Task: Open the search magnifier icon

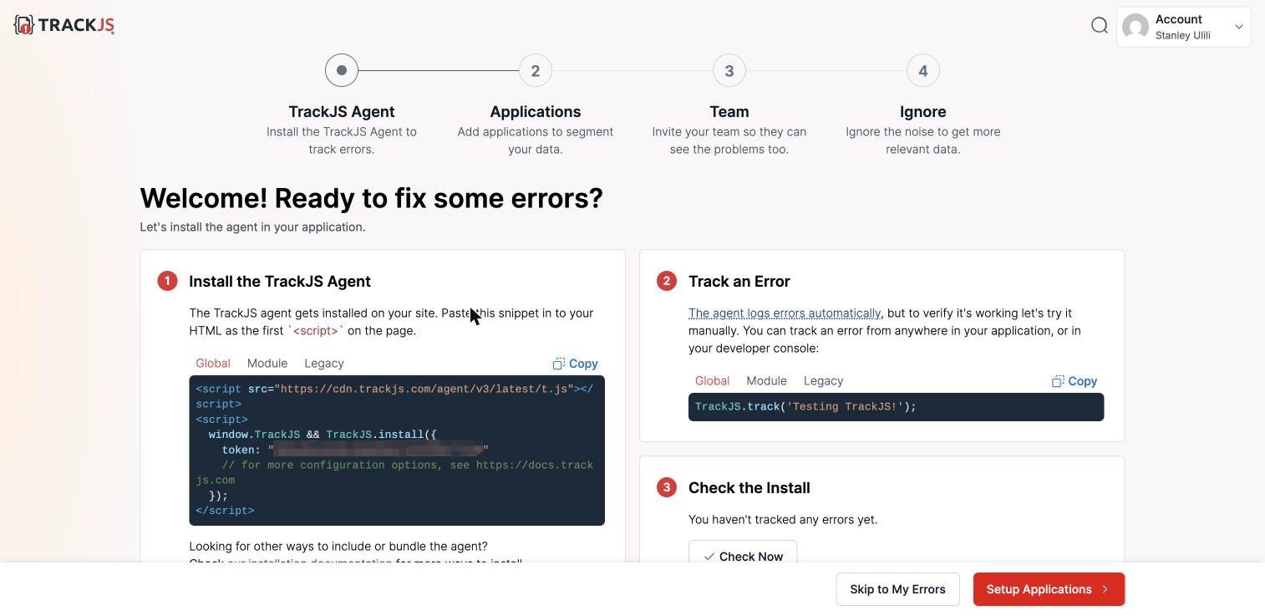Action: tap(1100, 25)
